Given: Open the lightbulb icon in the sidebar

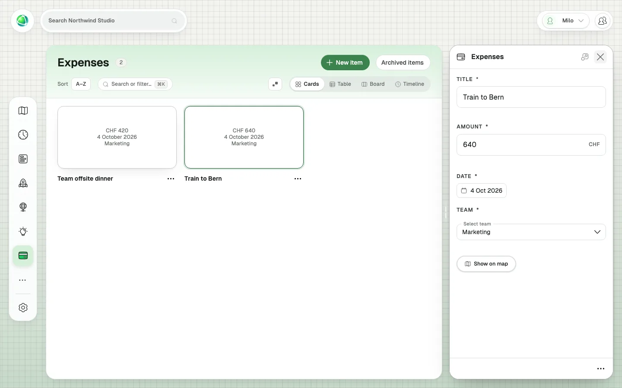Looking at the screenshot, I should pyautogui.click(x=23, y=232).
